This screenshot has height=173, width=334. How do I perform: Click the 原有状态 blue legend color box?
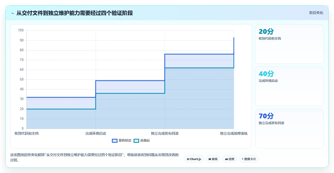pyautogui.click(x=115, y=141)
